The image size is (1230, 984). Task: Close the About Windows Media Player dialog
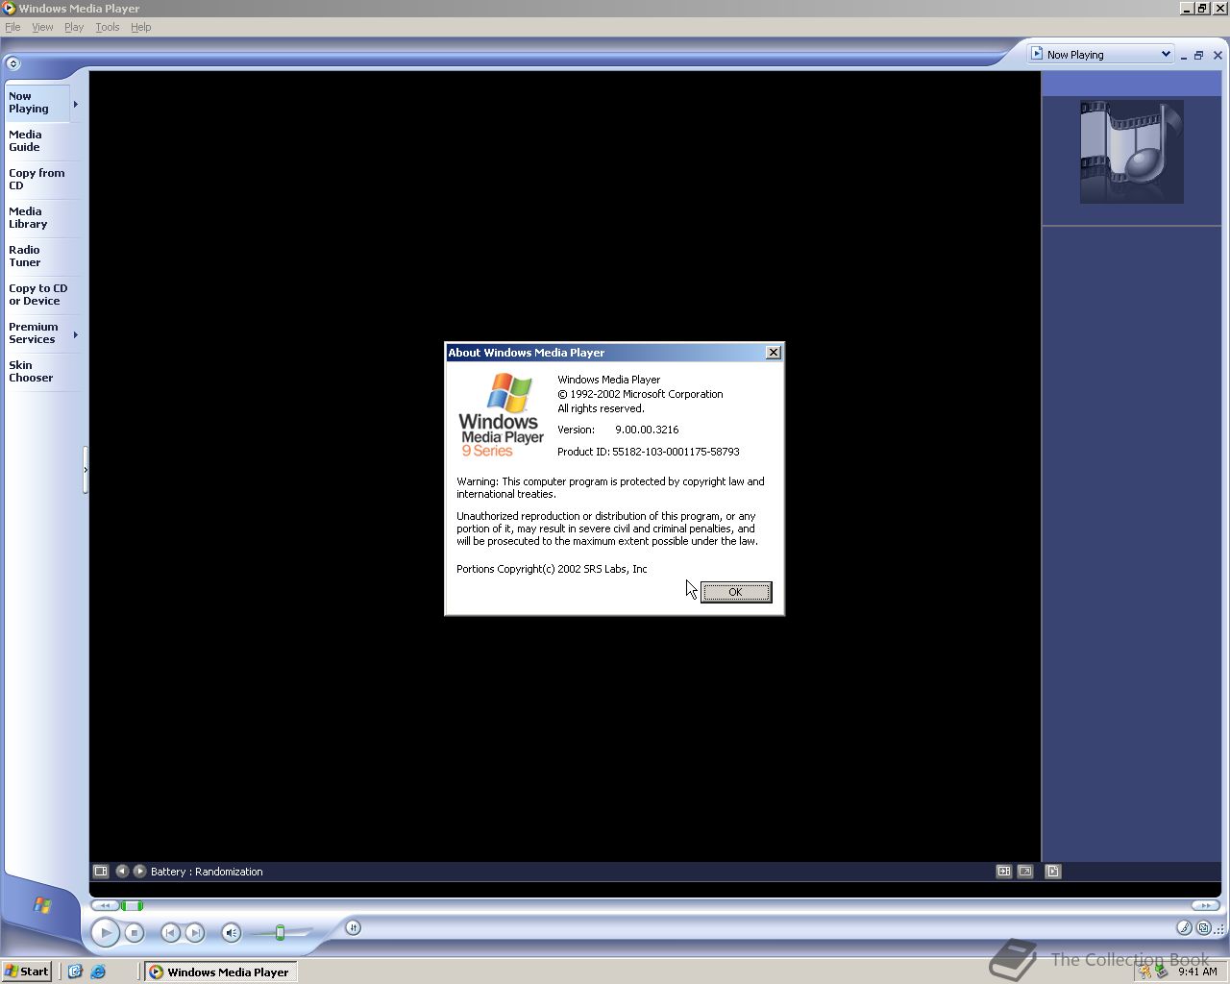[773, 353]
